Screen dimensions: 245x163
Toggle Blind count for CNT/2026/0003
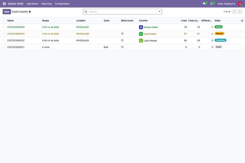click(x=122, y=33)
